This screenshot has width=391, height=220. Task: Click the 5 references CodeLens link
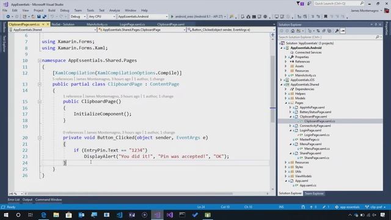62,79
